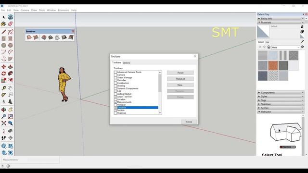Open the Camera menu
This screenshot has height=173, width=308.
pyautogui.click(x=25, y=10)
